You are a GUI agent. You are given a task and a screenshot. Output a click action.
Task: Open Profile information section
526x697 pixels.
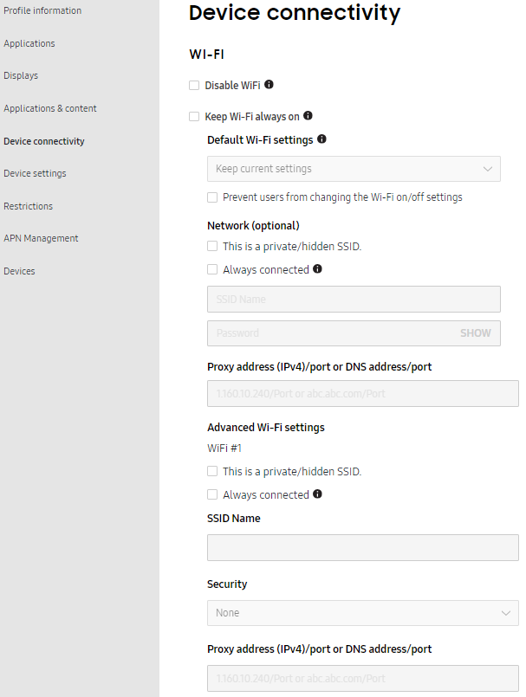pos(42,11)
